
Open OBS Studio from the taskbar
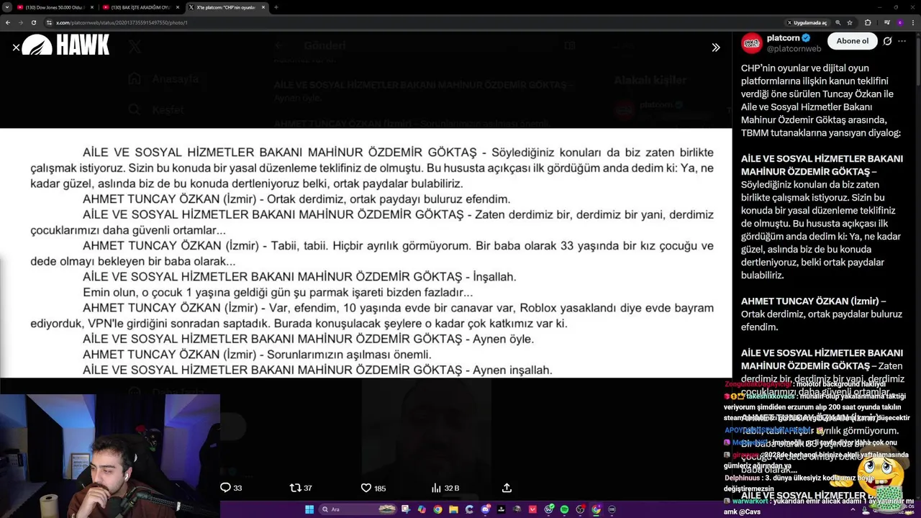581,509
